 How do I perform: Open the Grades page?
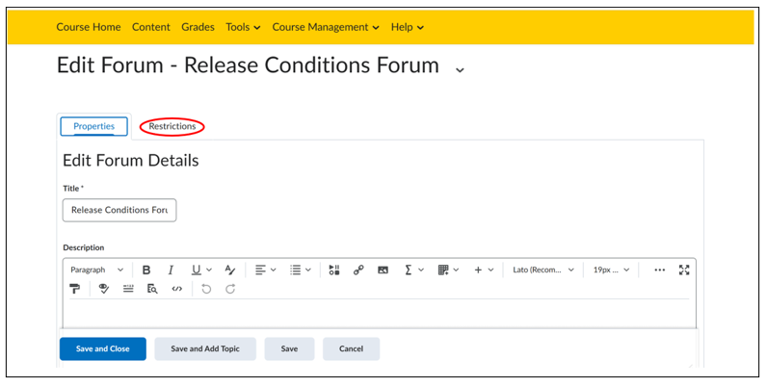tap(198, 27)
